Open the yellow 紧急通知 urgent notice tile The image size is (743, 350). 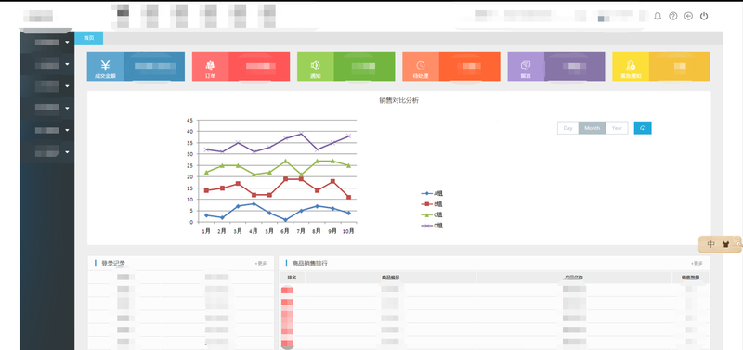coord(631,66)
